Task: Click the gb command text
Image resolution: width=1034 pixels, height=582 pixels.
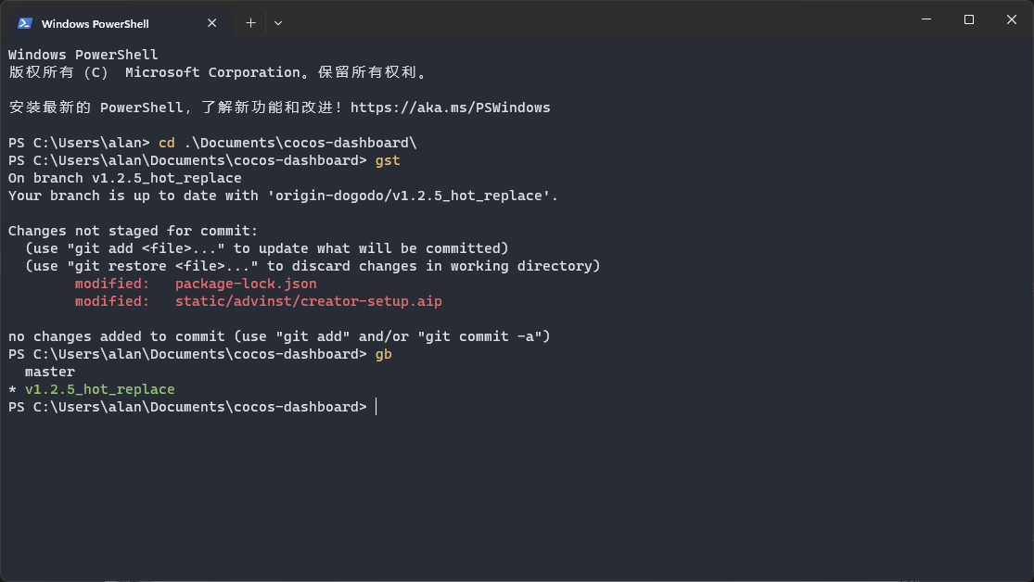Action: pos(383,354)
